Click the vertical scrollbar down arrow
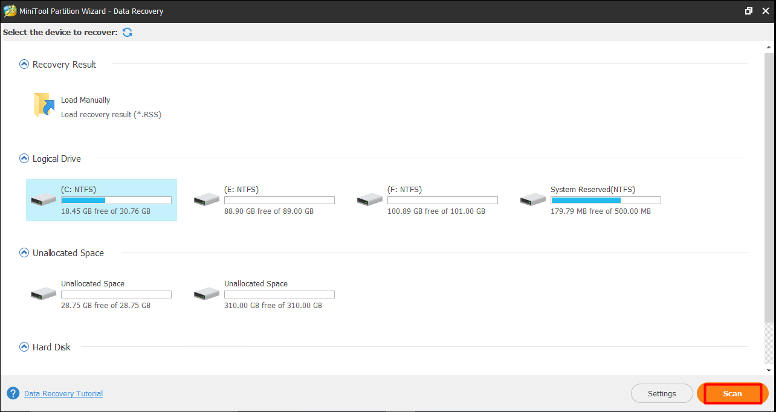This screenshot has width=776, height=412. pyautogui.click(x=770, y=370)
